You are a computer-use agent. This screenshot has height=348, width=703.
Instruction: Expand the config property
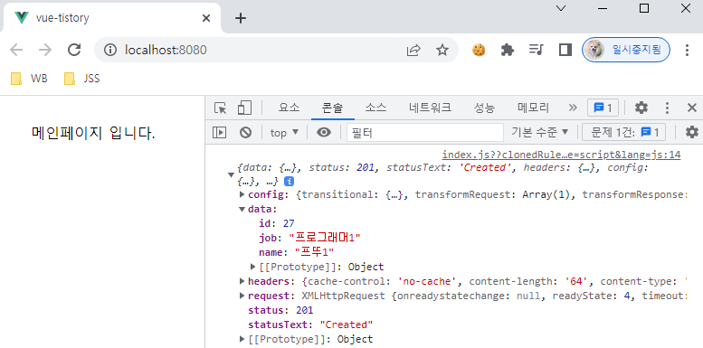point(242,194)
